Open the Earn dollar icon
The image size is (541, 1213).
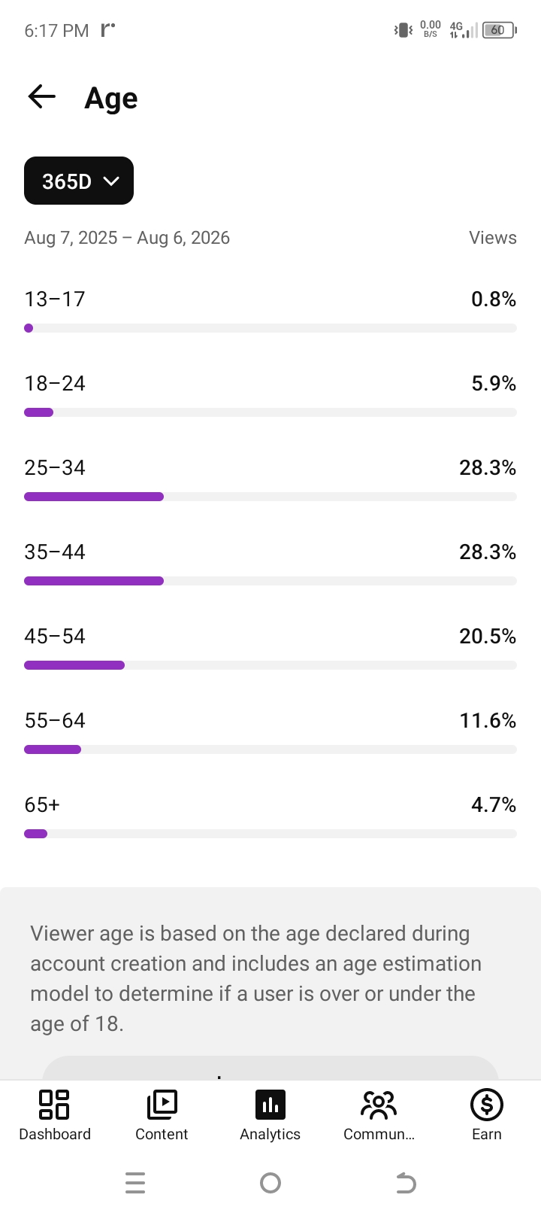487,1105
